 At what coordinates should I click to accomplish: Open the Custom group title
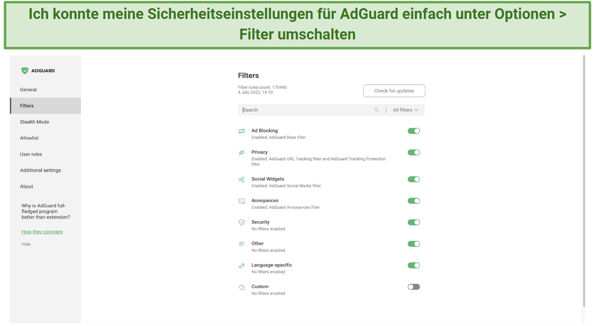click(x=260, y=287)
